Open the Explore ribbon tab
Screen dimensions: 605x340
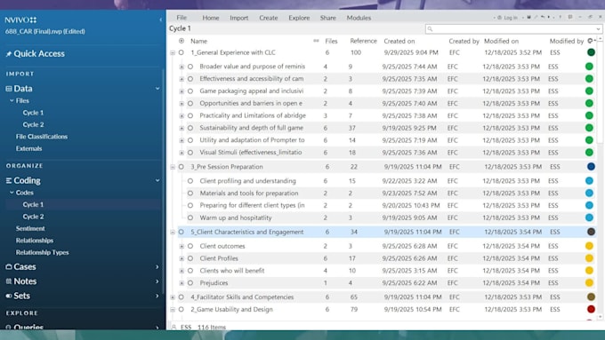point(299,18)
